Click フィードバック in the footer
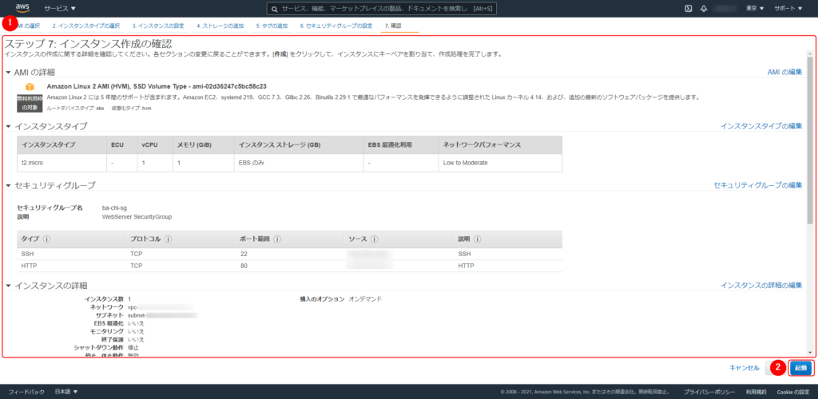Screen dimensions: 818x399 26,392
